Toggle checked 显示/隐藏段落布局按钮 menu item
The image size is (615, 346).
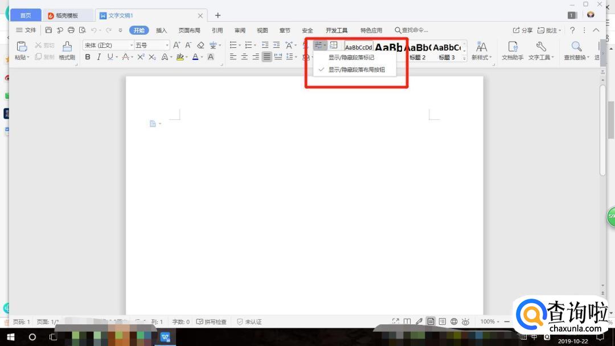point(355,70)
